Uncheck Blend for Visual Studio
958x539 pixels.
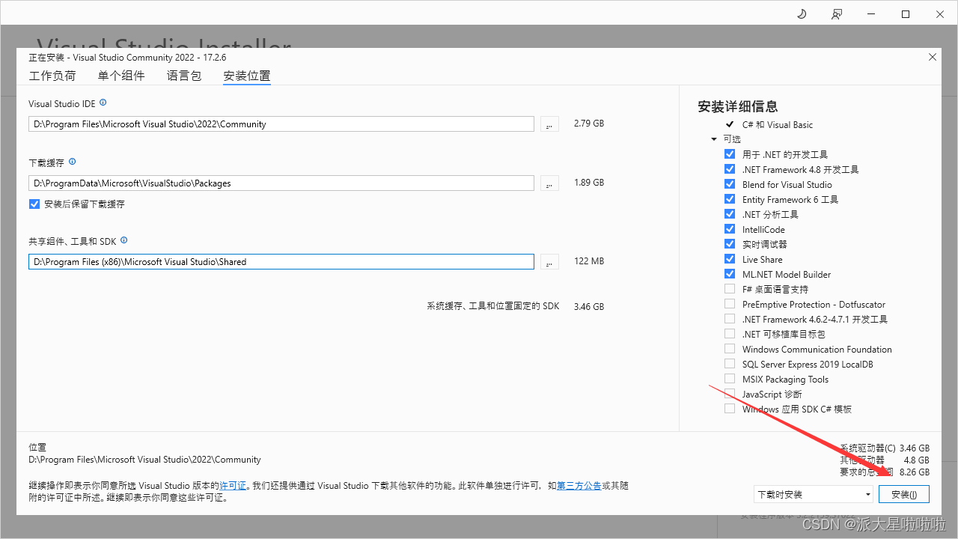pos(730,184)
